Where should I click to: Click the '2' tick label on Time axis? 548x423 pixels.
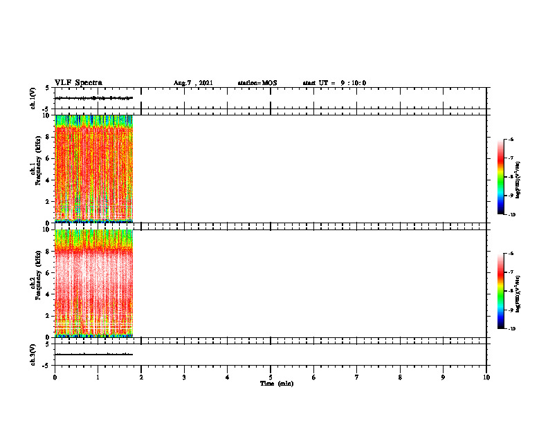click(141, 377)
